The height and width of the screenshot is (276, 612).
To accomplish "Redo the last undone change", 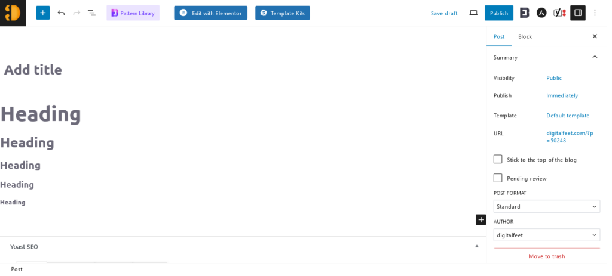I will pyautogui.click(x=76, y=13).
